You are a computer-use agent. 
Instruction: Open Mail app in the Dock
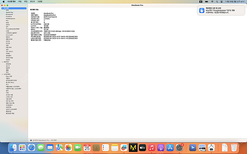tap(50, 148)
